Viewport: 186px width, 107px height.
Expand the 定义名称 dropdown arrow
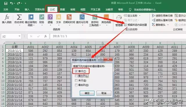140,16
